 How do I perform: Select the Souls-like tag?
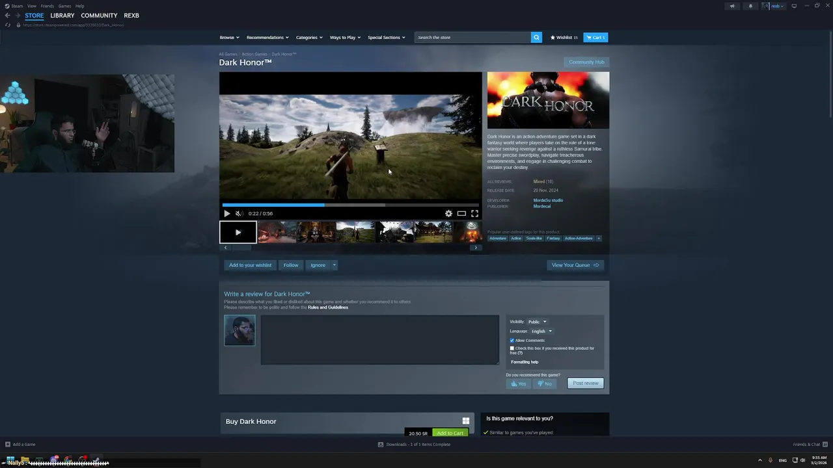534,239
